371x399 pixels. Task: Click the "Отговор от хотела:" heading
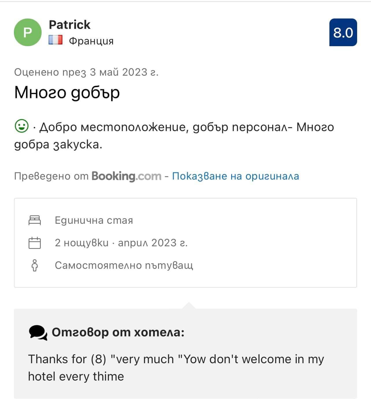[118, 332]
